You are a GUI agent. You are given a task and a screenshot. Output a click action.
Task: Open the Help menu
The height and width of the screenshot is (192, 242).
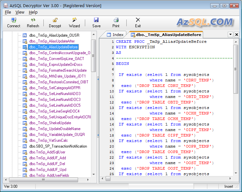(x=33, y=12)
